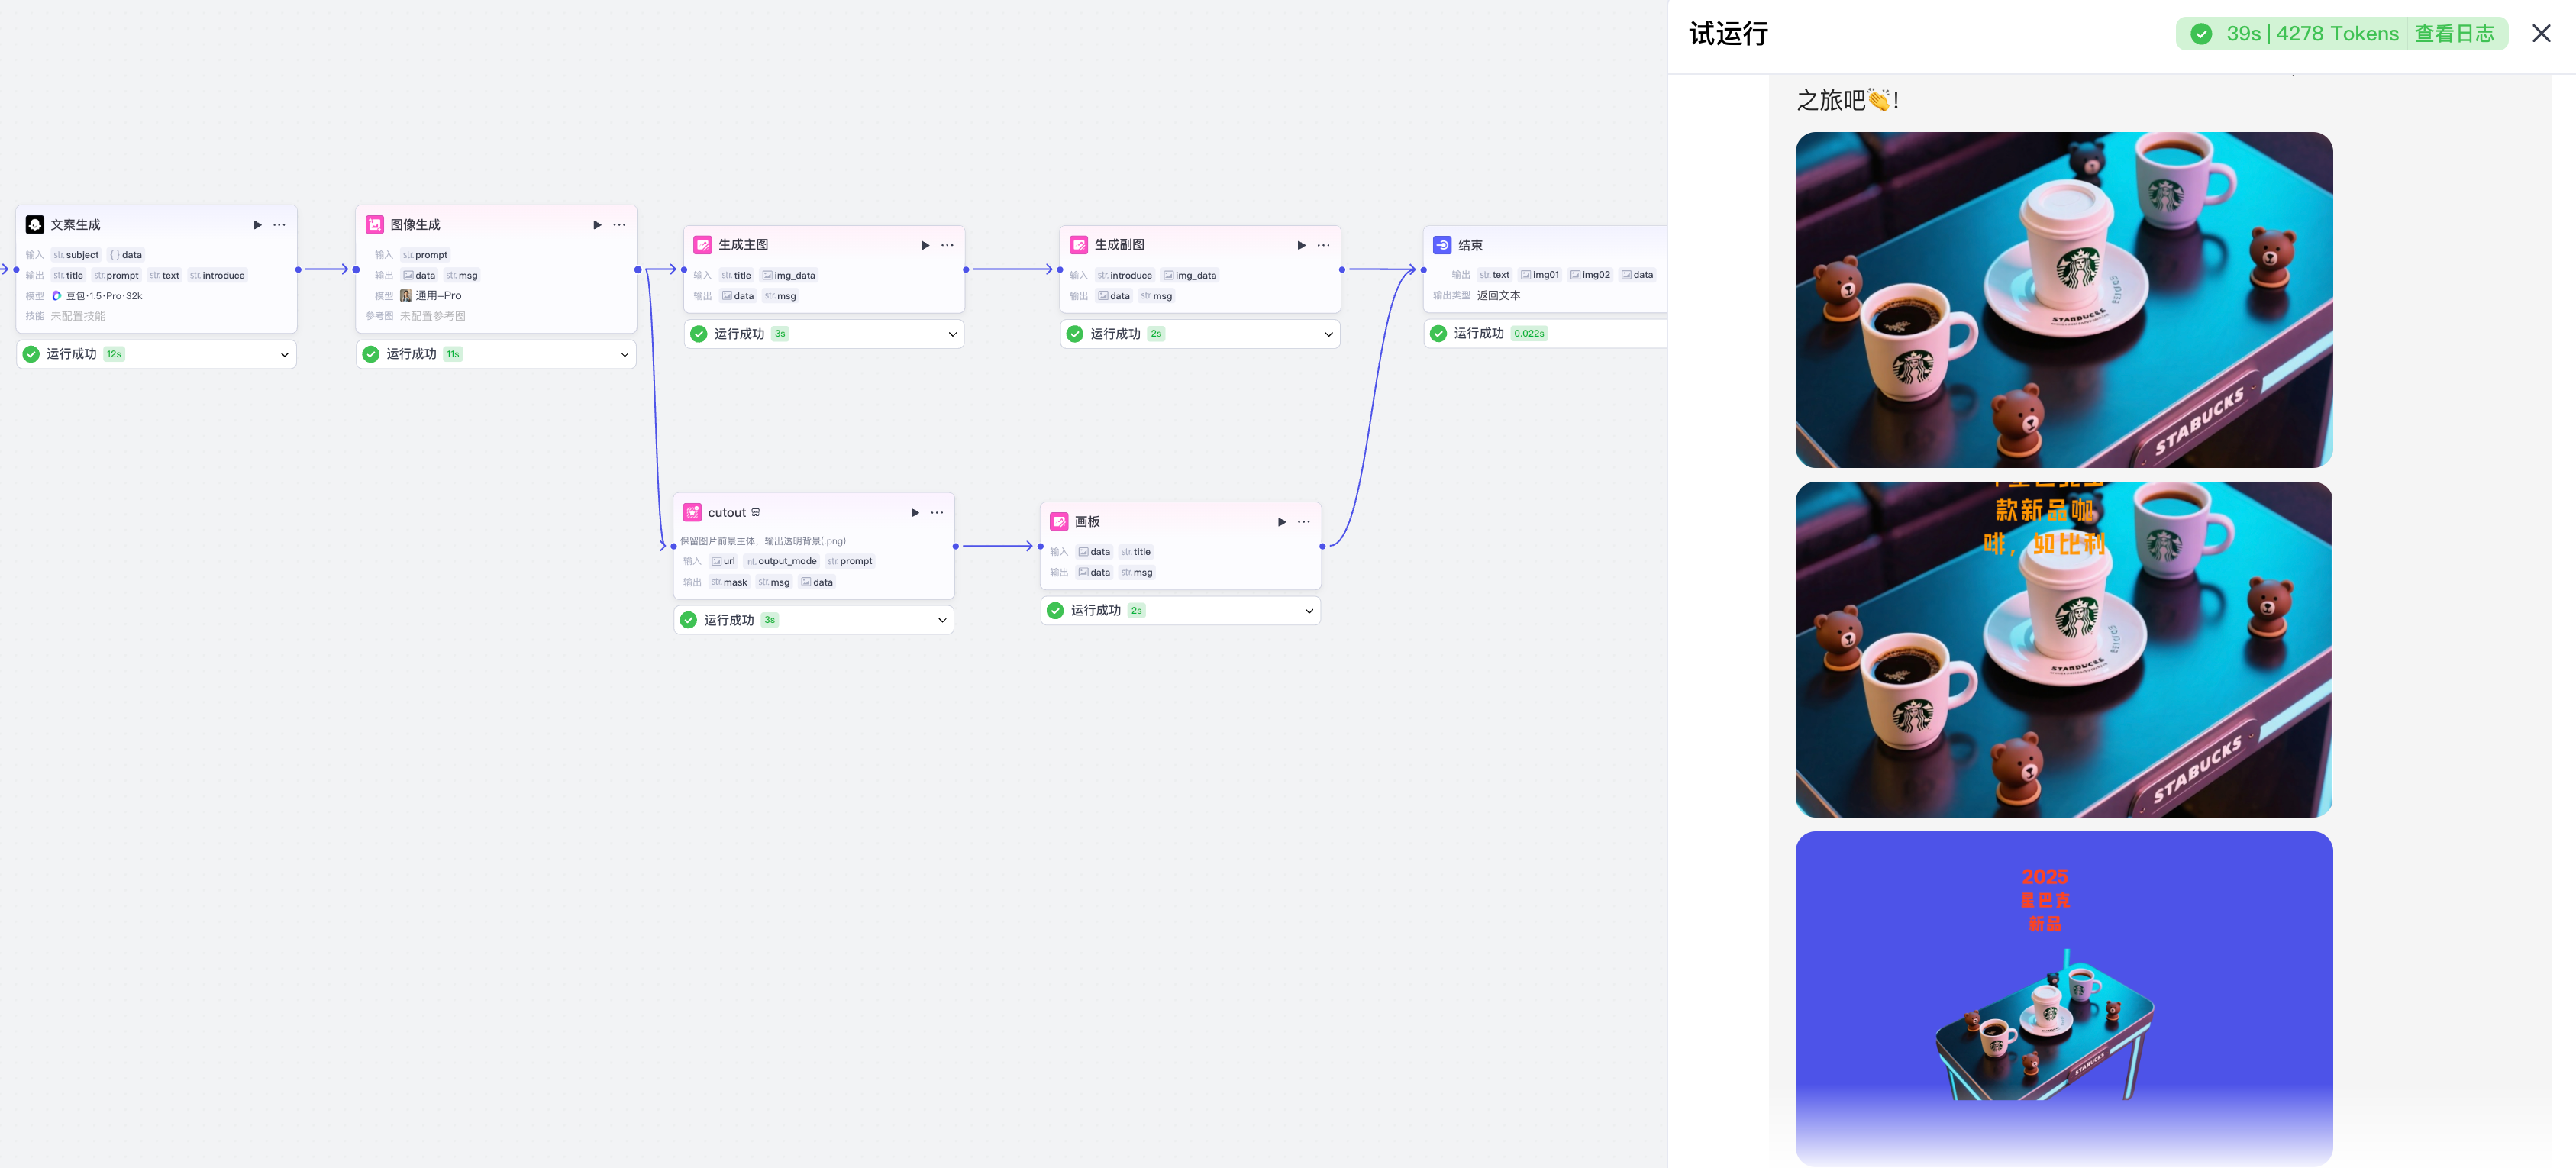Open more options on 图像生成 node
This screenshot has height=1168, width=2576.
coord(619,225)
